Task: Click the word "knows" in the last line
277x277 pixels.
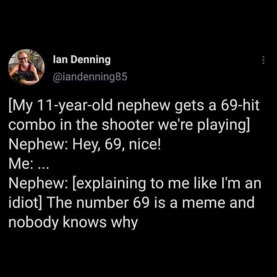Action: click(85, 222)
